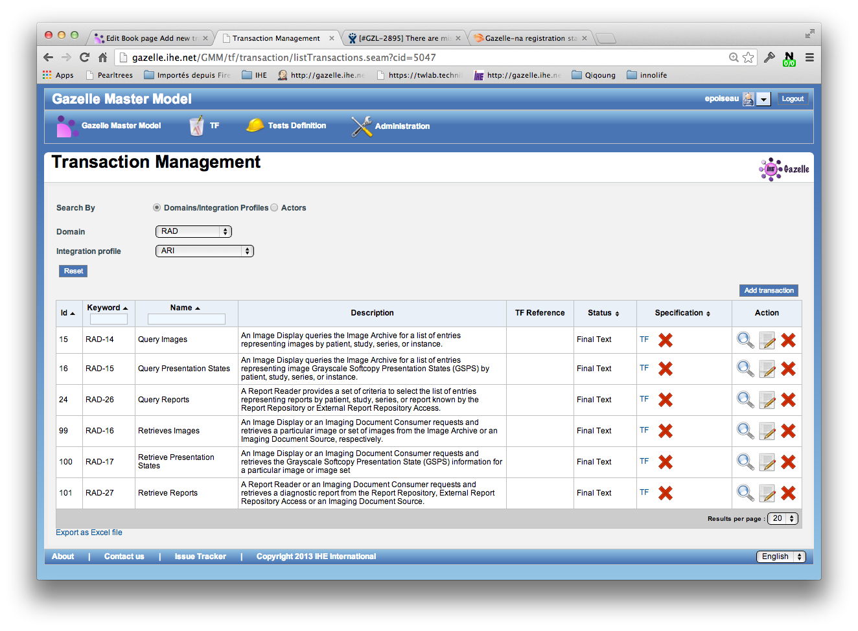Screen dimensions: 858x631
Task: Remove the TF specification for RAD-26
Action: coord(666,400)
